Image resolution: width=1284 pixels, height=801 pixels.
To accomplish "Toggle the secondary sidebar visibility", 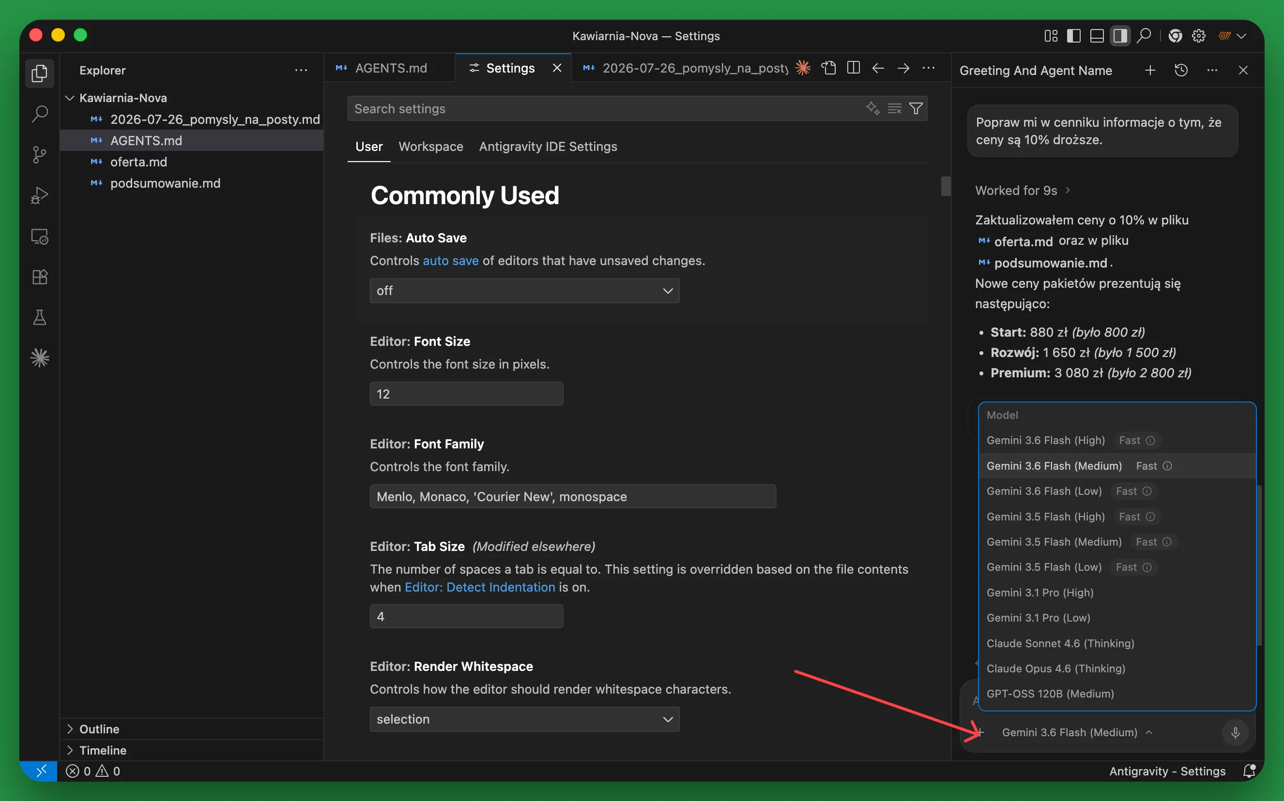I will 1120,35.
